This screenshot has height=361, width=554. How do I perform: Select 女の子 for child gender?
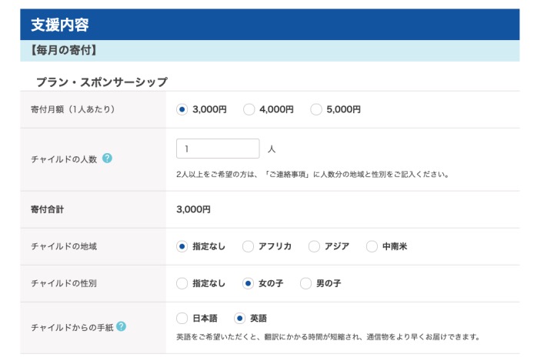coord(249,283)
